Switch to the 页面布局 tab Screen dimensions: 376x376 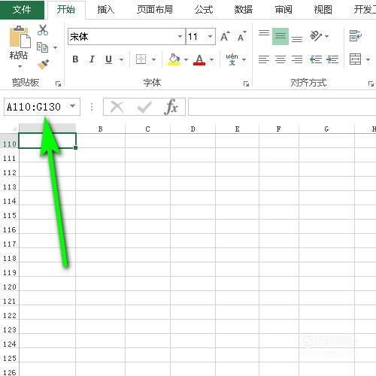click(155, 10)
